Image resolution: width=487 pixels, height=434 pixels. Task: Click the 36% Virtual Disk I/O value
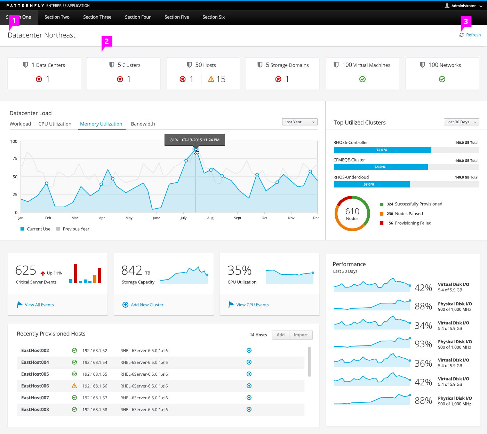(x=423, y=364)
